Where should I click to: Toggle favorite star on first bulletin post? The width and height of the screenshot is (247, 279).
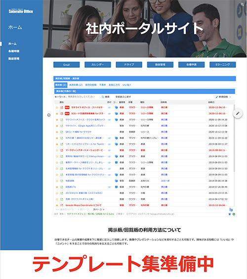click(57, 107)
